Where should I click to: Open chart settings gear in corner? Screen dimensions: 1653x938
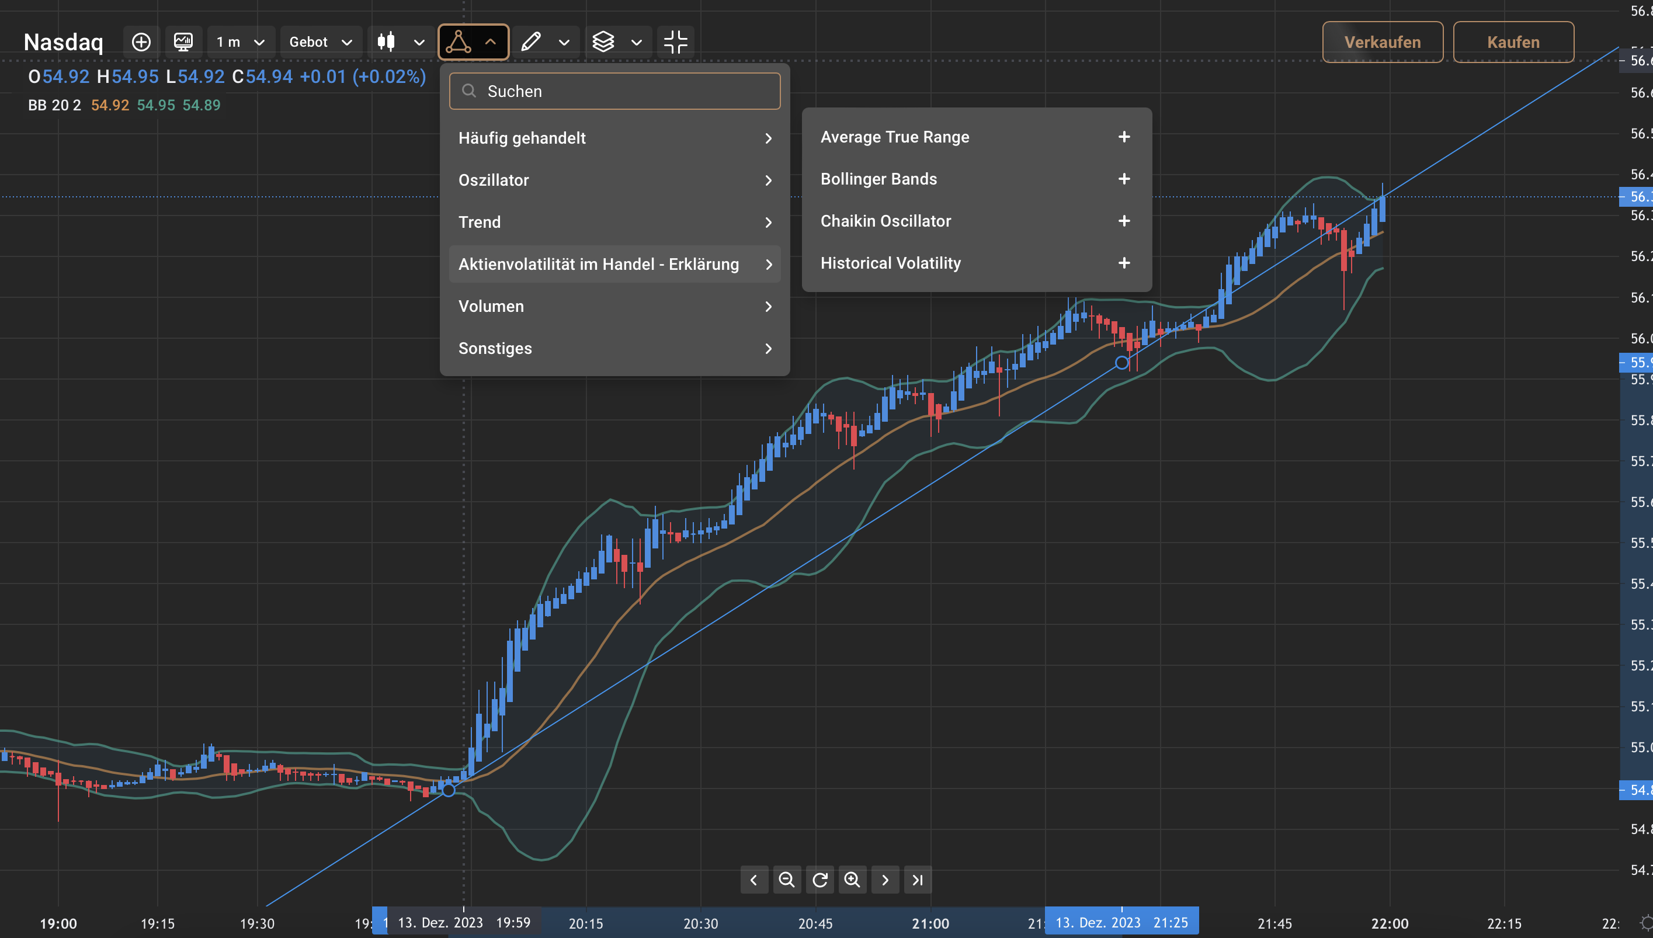click(x=1647, y=923)
